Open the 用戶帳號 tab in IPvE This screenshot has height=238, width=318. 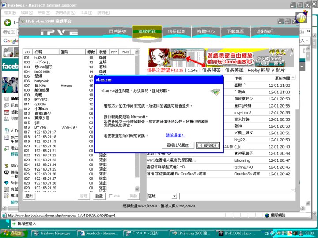click(117, 32)
